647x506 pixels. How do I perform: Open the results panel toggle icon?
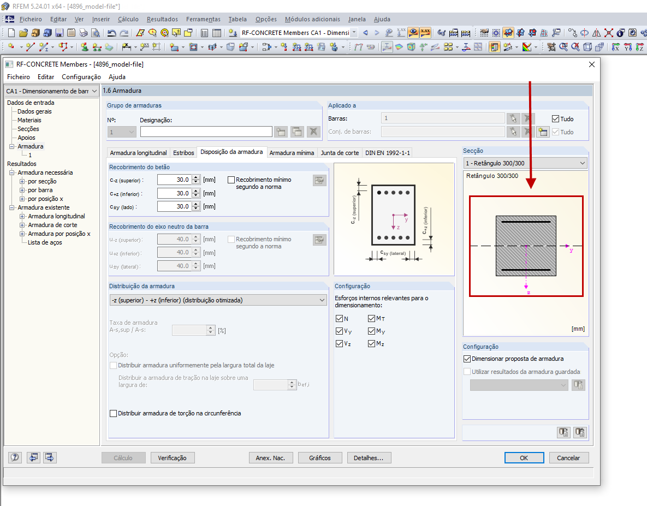pyautogui.click(x=494, y=47)
